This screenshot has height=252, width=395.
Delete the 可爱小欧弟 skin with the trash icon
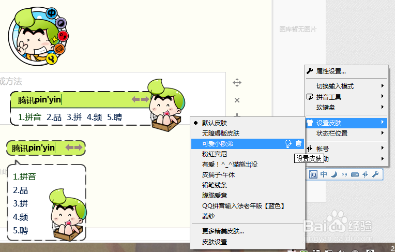pos(298,143)
